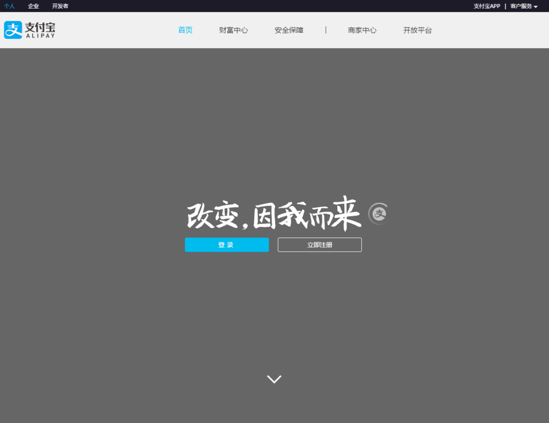Click the round Alipay badge beside the slogan
This screenshot has height=423, width=549.
(378, 213)
